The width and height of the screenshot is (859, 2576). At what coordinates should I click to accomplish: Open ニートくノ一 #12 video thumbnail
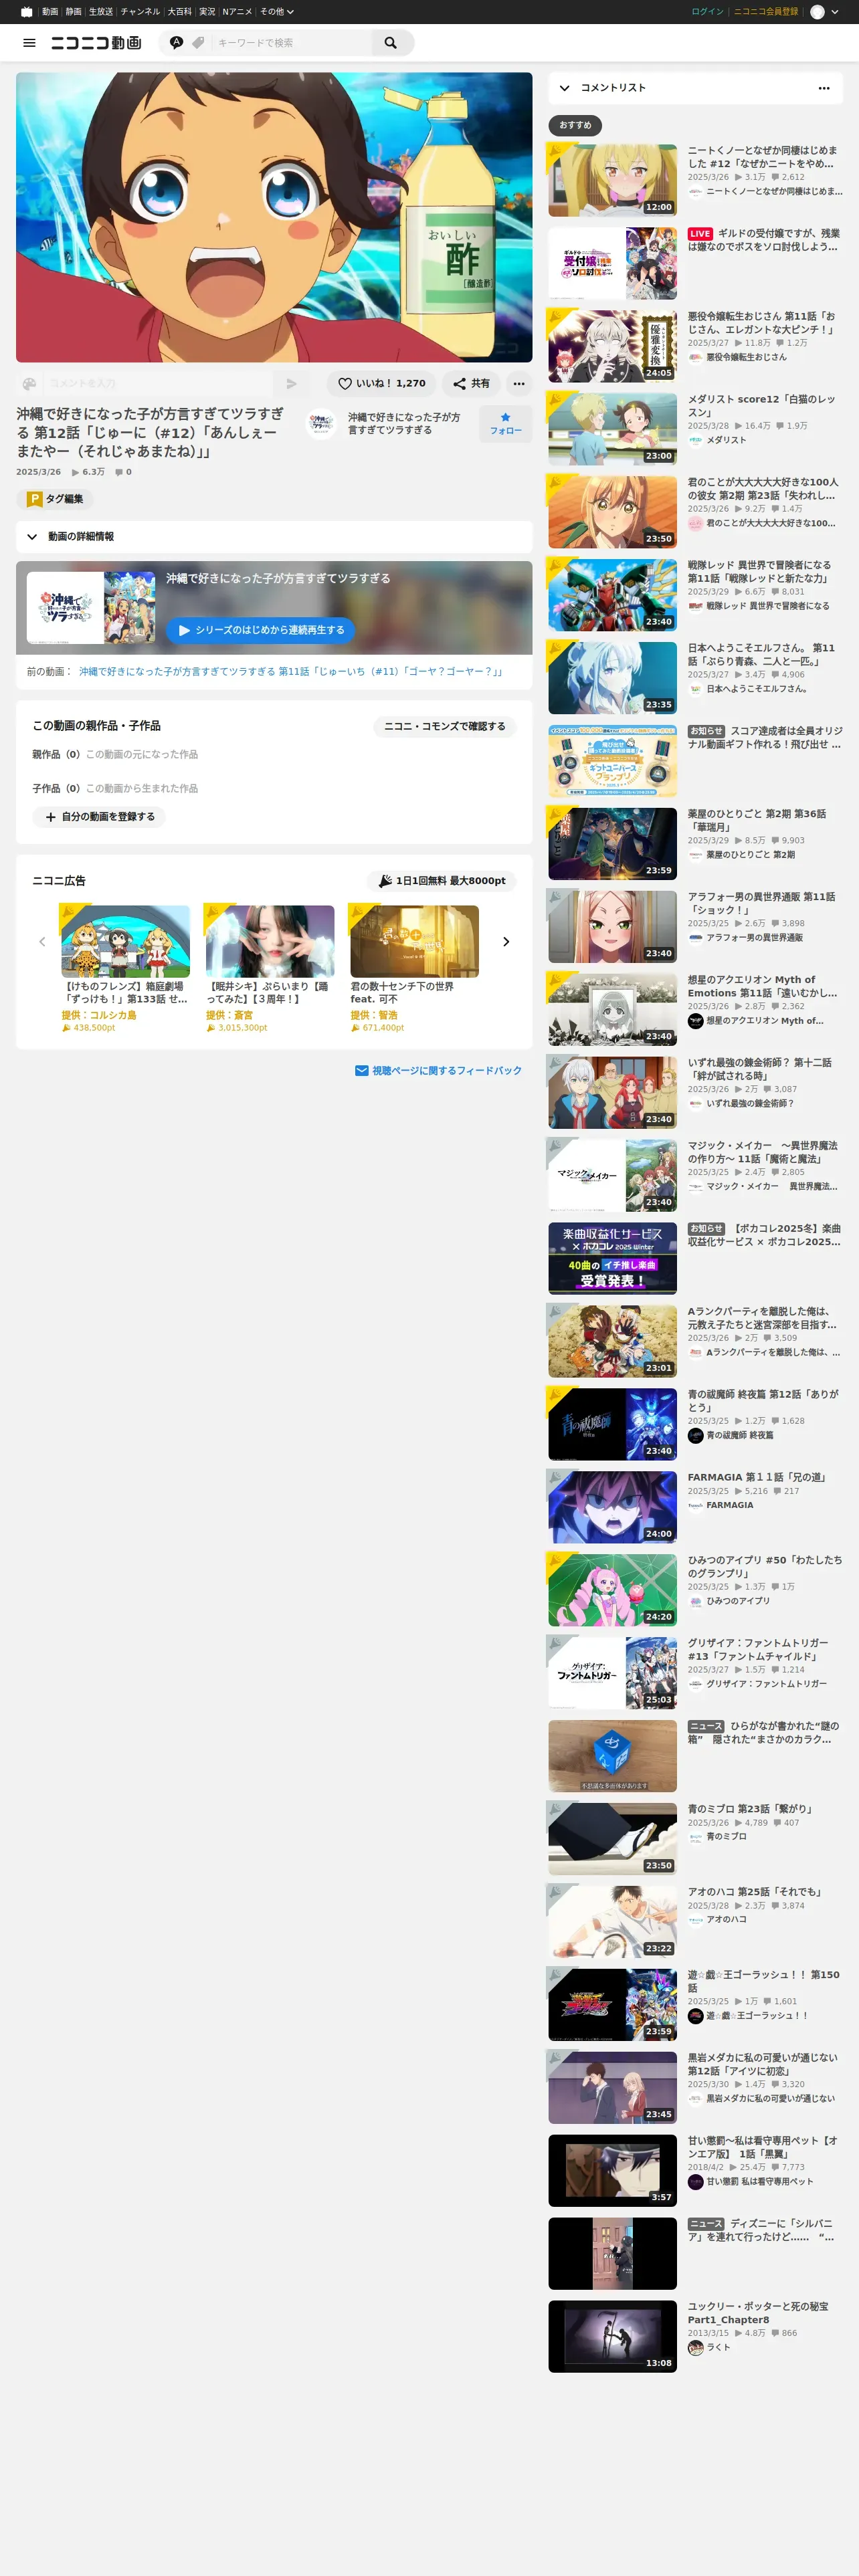[612, 180]
